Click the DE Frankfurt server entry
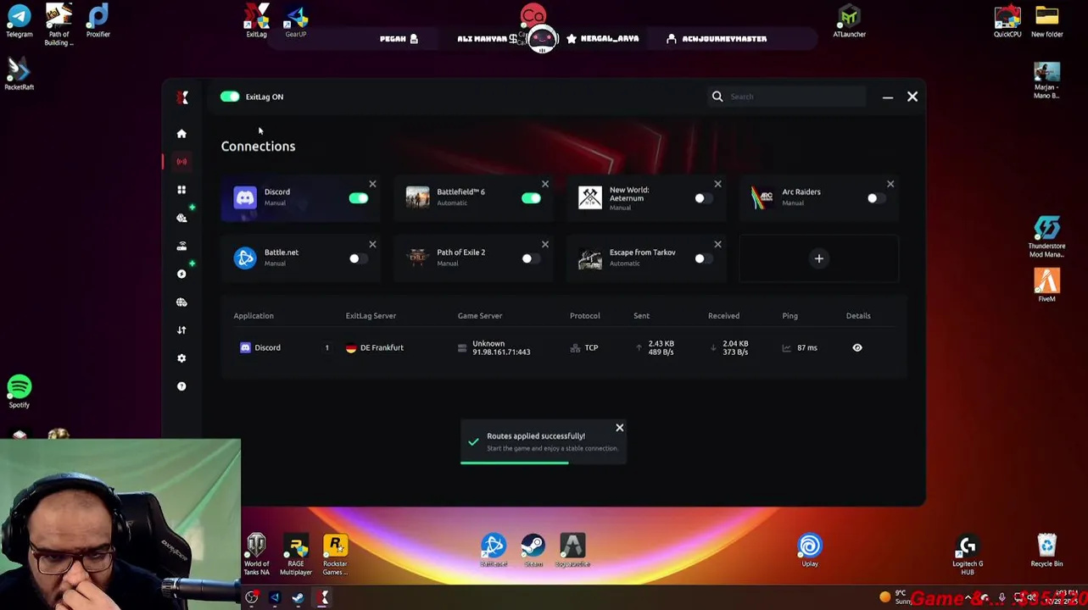1088x610 pixels. 375,347
